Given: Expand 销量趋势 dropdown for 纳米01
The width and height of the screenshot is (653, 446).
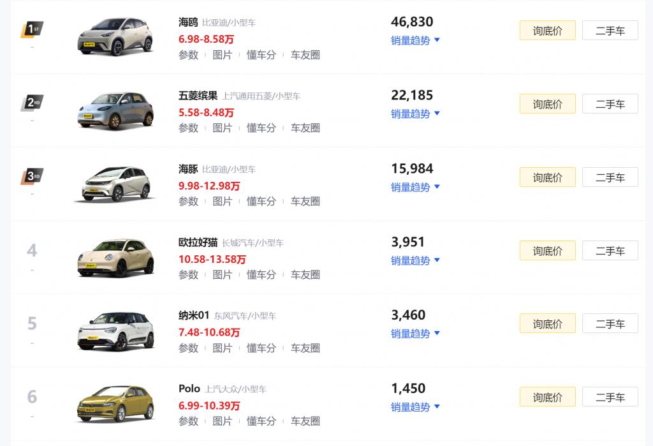Looking at the screenshot, I should pos(415,333).
